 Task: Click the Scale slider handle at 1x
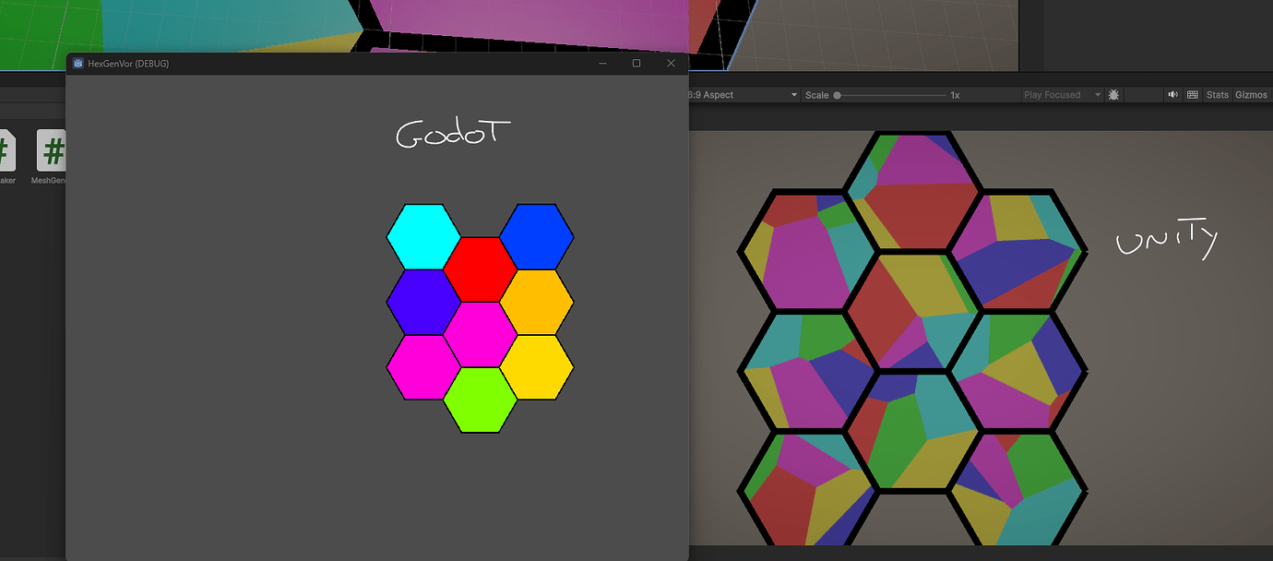click(x=837, y=94)
